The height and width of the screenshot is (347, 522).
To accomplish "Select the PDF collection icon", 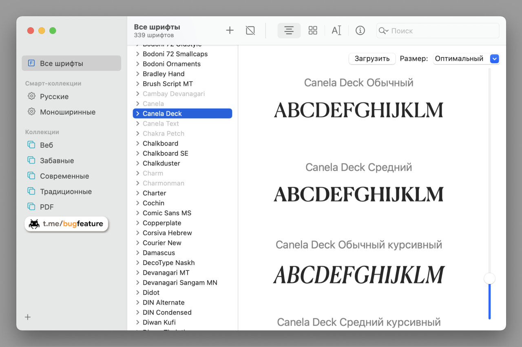I will tap(31, 207).
